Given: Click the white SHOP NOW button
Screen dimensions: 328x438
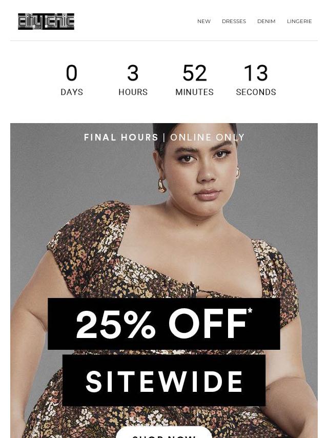Looking at the screenshot, I should (164, 432).
